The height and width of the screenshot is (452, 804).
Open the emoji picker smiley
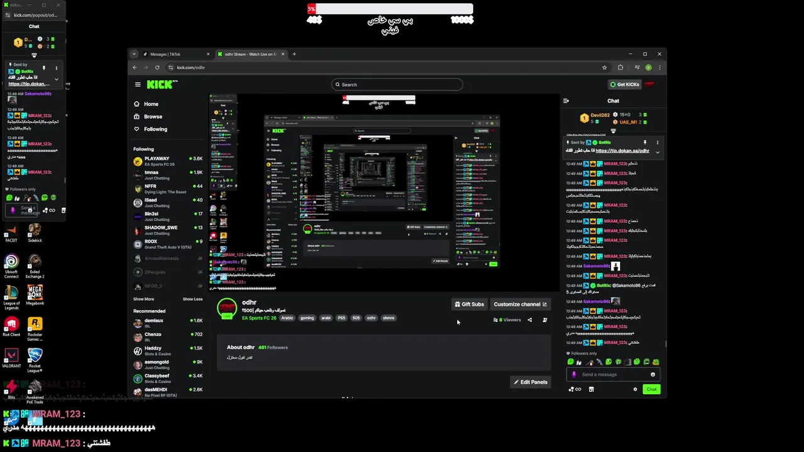[653, 375]
